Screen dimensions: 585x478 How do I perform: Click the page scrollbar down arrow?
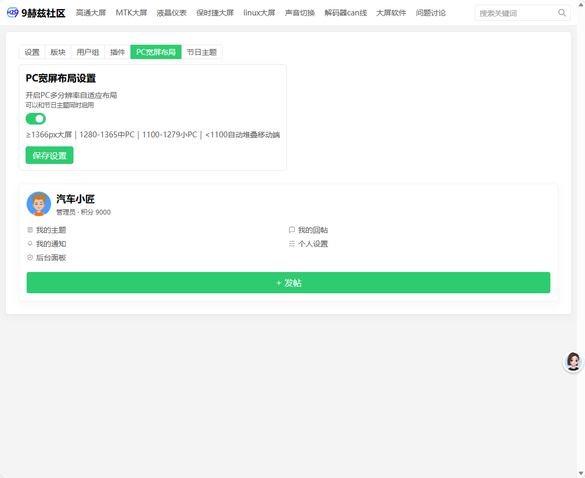[581, 474]
